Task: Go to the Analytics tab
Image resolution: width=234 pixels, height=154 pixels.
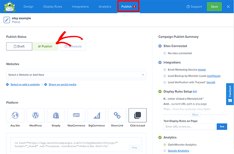Action: (105, 6)
